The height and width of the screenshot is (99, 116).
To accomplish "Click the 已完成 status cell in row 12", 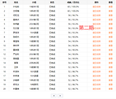I will 52,54.
